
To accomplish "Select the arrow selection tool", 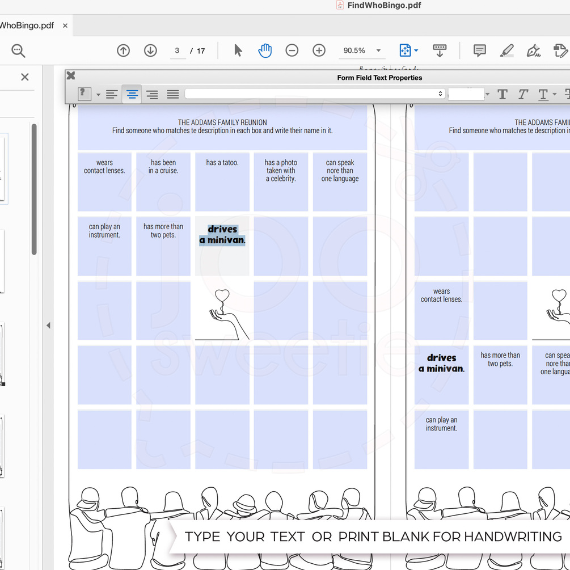I will 238,50.
